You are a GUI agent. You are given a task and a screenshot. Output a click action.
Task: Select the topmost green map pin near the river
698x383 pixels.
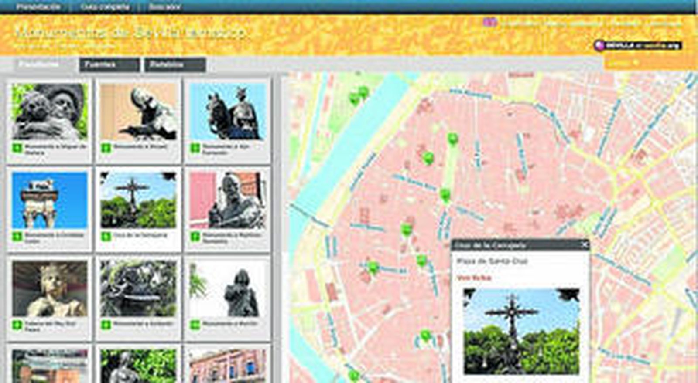coord(363,92)
